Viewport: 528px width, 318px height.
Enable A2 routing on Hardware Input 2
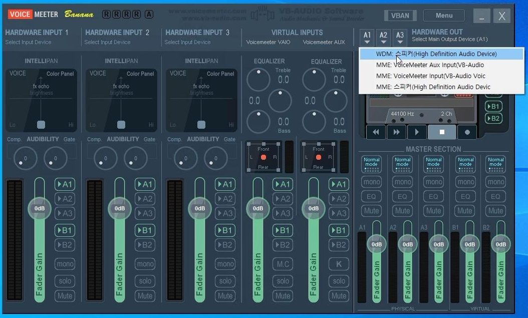tap(145, 198)
